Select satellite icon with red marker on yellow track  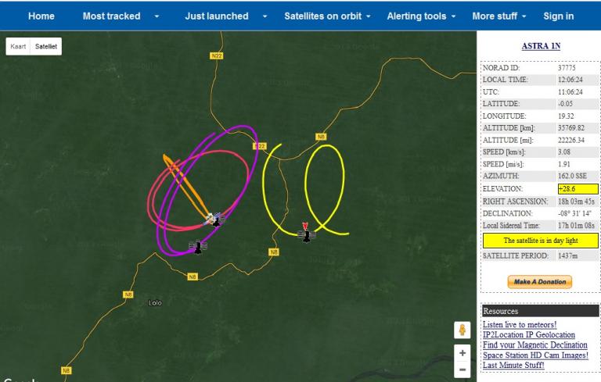307,234
